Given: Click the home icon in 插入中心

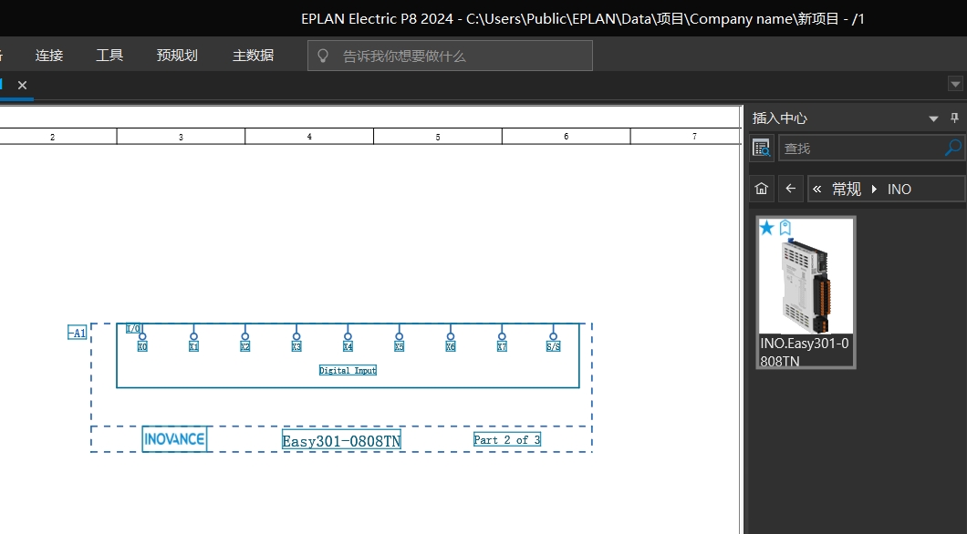Looking at the screenshot, I should tap(762, 189).
